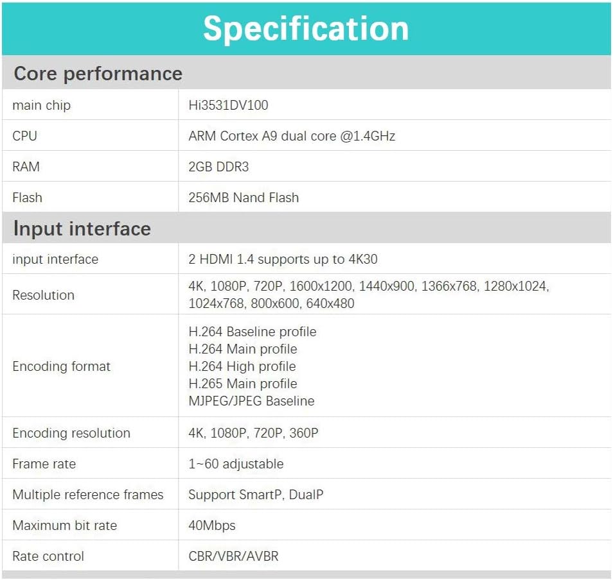Select the 40Mbps maximum bit rate value
This screenshot has width=613, height=580.
(212, 525)
